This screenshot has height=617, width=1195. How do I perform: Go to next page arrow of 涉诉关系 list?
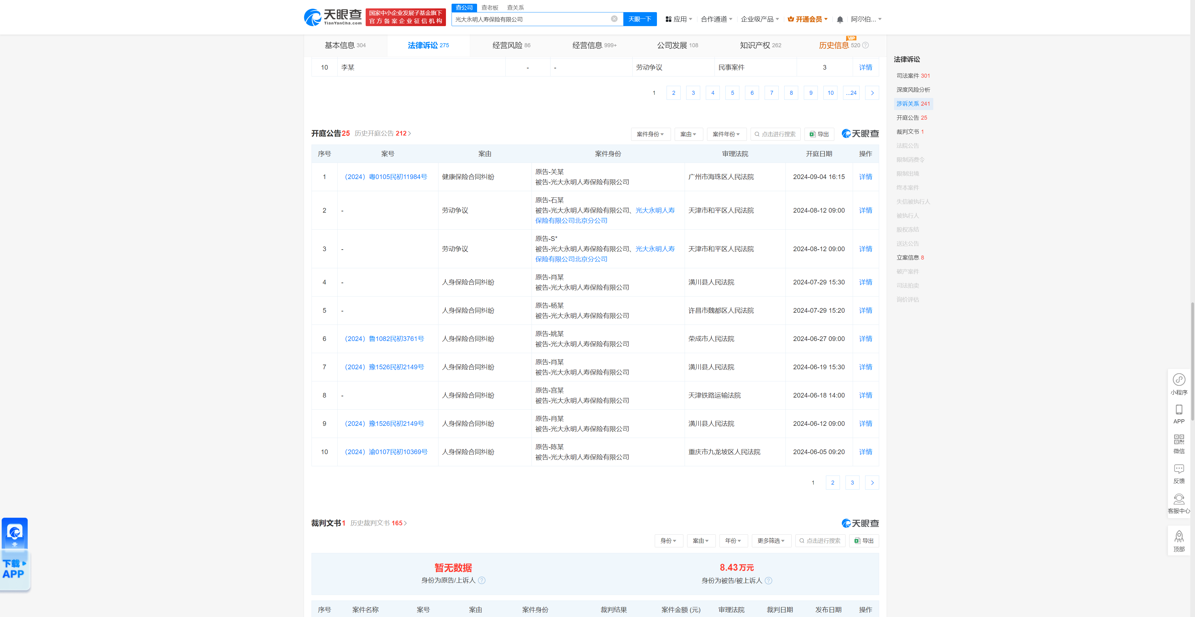click(x=872, y=93)
